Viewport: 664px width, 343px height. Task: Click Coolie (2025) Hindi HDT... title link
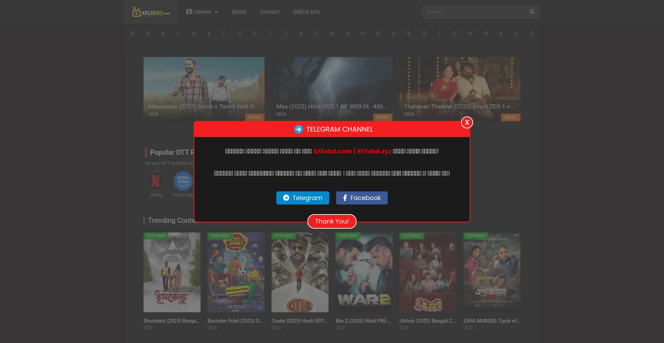click(299, 321)
